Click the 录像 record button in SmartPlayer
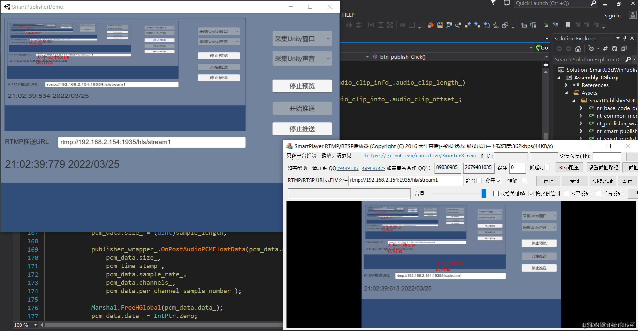 click(x=575, y=181)
